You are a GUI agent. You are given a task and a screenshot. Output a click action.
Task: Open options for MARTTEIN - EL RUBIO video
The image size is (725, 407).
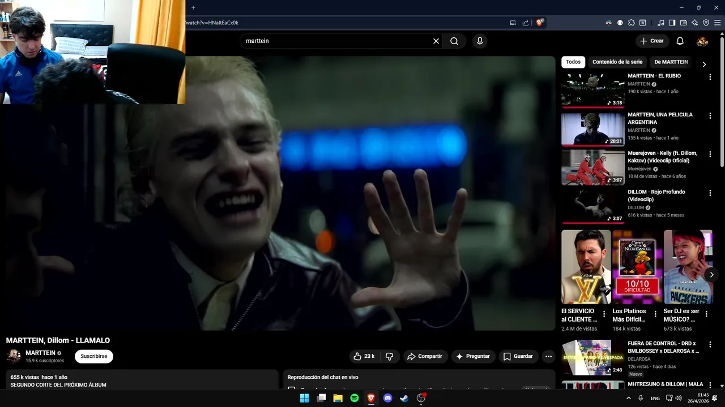tap(710, 77)
